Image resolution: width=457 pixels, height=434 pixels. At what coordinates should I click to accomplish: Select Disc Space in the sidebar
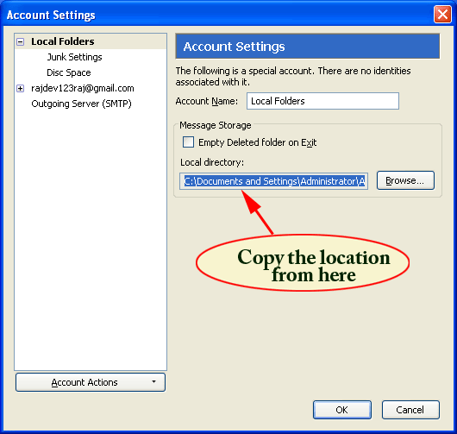pos(69,72)
